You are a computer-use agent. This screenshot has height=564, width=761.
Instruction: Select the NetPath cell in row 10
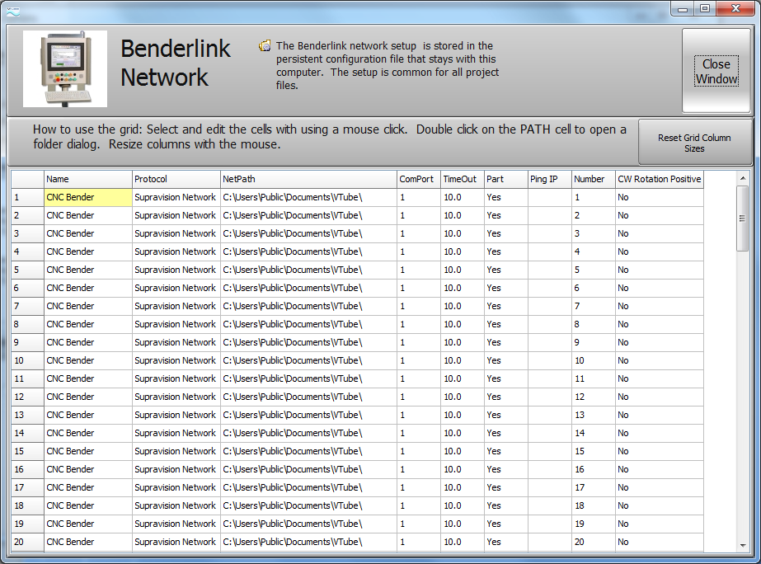[308, 360]
